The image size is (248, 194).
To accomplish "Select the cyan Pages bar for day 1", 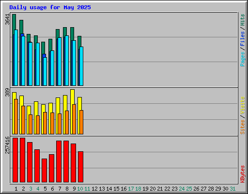I will pyautogui.click(x=16, y=58).
